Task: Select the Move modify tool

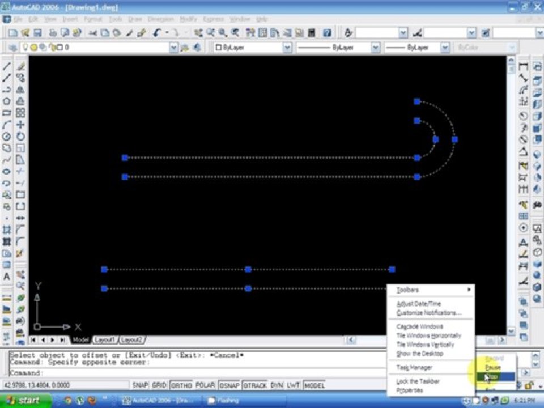Action: [x=20, y=125]
